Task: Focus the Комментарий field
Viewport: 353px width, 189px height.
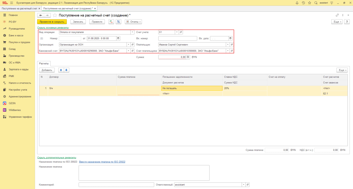Action: pyautogui.click(x=117, y=185)
